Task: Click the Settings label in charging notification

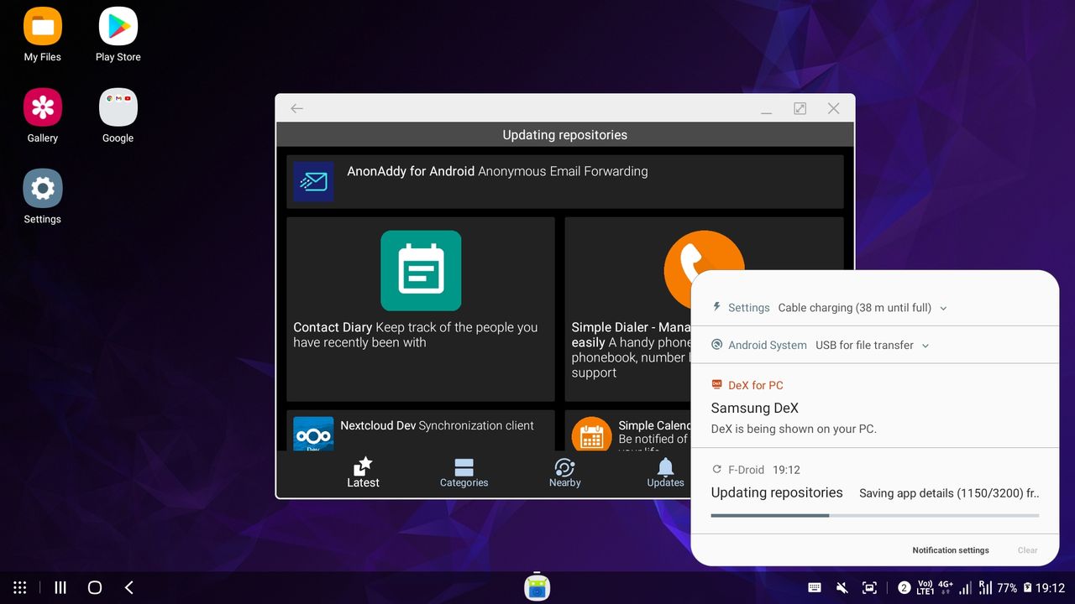Action: pyautogui.click(x=749, y=308)
